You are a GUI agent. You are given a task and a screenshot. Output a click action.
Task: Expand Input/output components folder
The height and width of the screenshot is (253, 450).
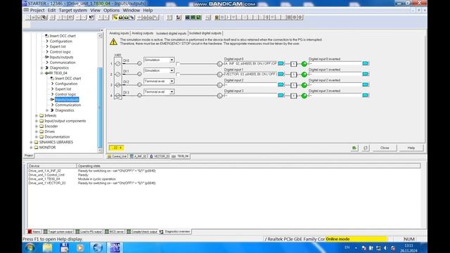click(37, 121)
